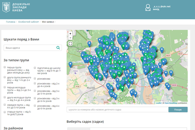Image resolution: width=195 pixels, height=130 pixels.
Task: Click the search magnifier in address field
Action: (58, 48)
